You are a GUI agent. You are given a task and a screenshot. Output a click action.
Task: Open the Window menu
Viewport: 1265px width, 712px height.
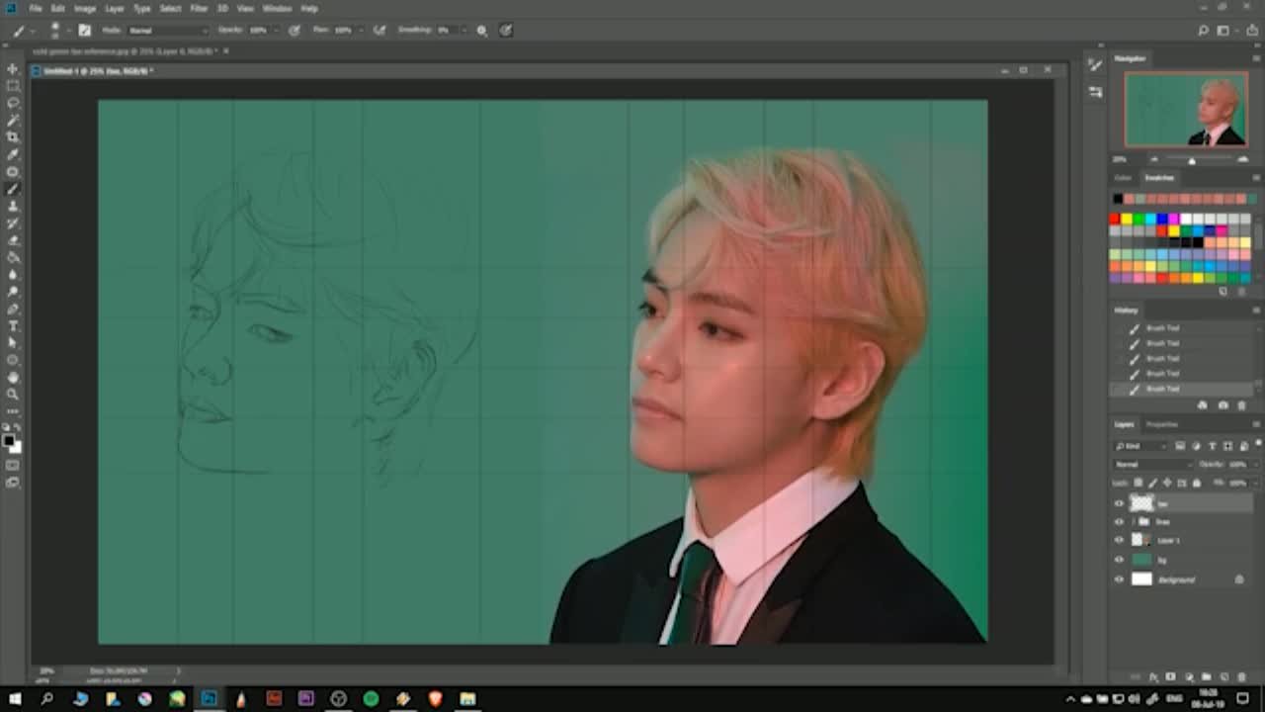coord(277,8)
